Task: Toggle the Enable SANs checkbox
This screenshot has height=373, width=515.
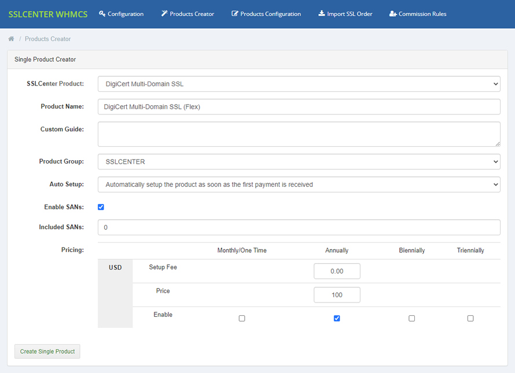Action: (x=101, y=207)
